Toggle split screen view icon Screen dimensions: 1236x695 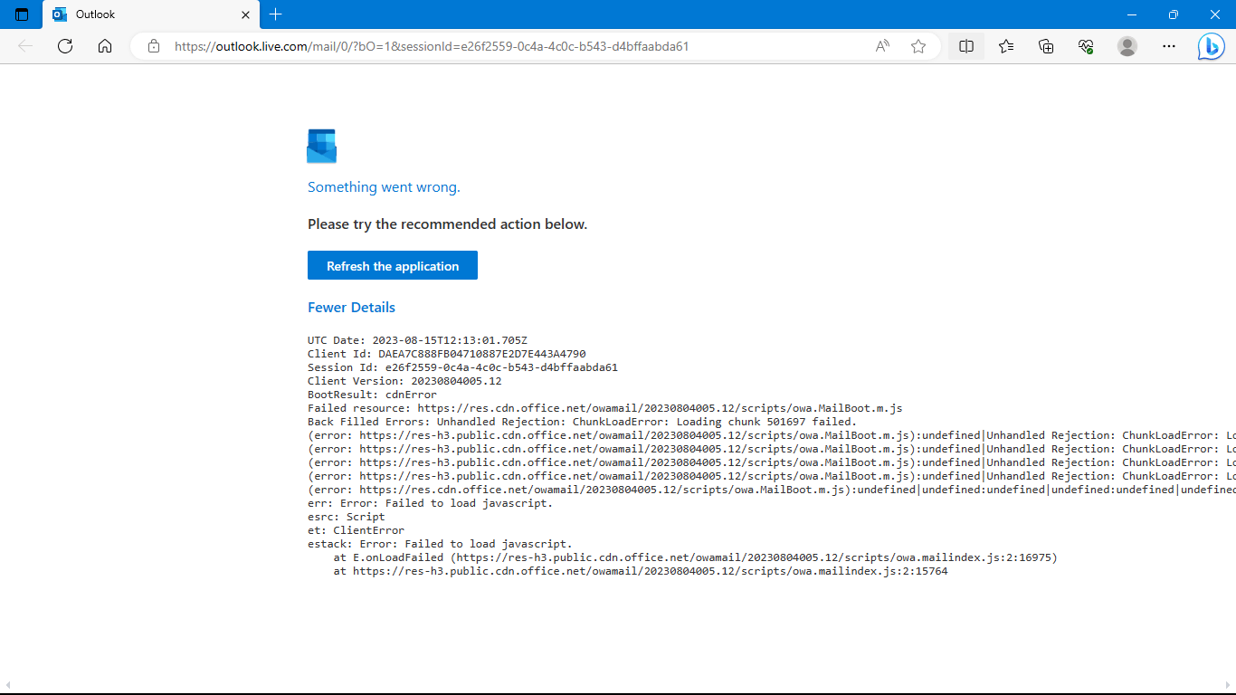(x=966, y=46)
